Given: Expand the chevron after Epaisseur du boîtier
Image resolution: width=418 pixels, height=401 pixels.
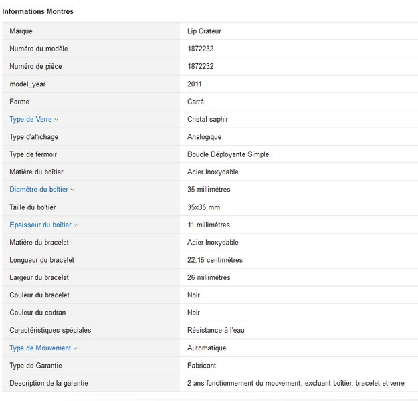Looking at the screenshot, I should [x=76, y=225].
